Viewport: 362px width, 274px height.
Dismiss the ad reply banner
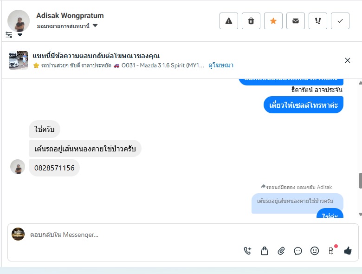pos(348,60)
